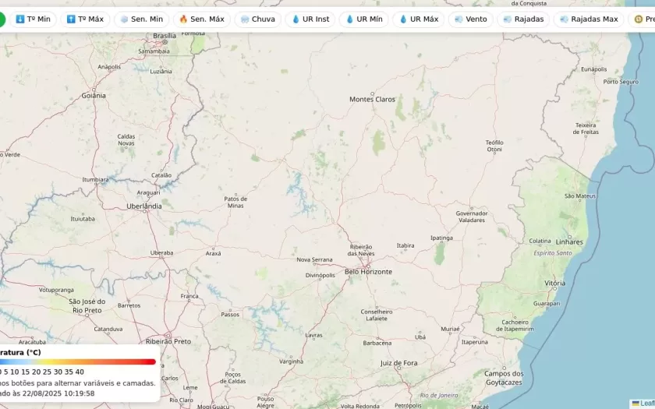Click the Muriaé city label
This screenshot has height=409, width=655.
pyautogui.click(x=451, y=329)
